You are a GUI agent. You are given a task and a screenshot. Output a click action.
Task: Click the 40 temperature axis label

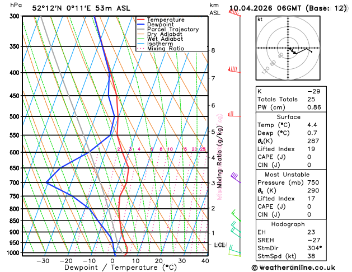coord(205,261)
